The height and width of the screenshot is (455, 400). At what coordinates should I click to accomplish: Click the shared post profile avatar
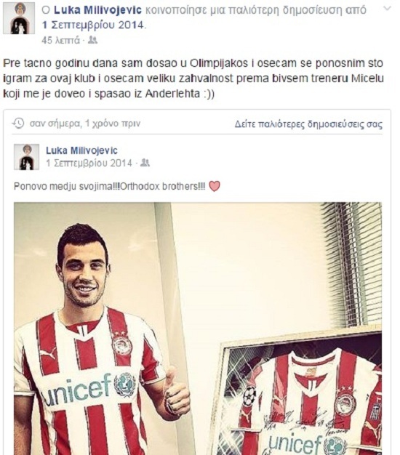click(x=26, y=157)
